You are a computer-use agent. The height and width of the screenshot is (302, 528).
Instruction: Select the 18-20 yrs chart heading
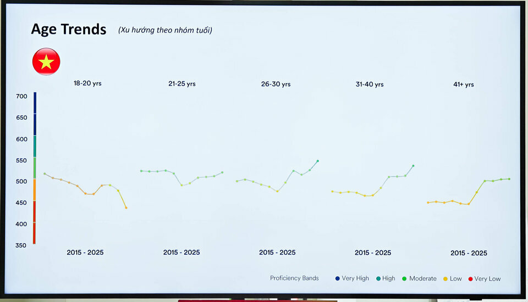pos(87,83)
